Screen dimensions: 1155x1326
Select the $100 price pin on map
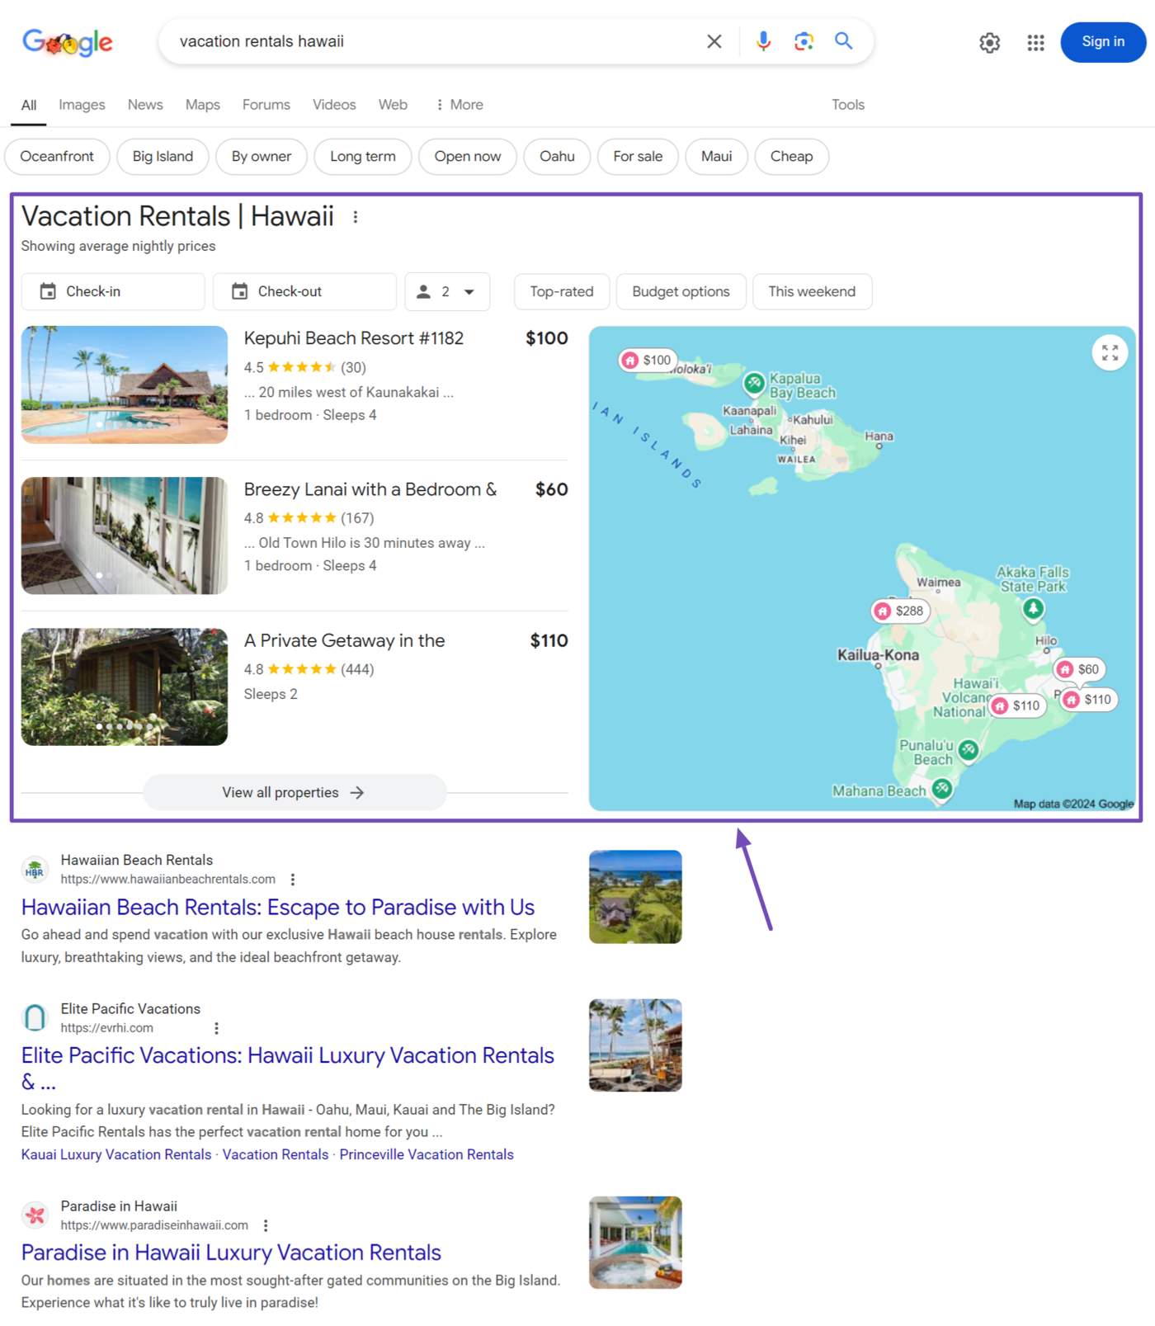648,360
